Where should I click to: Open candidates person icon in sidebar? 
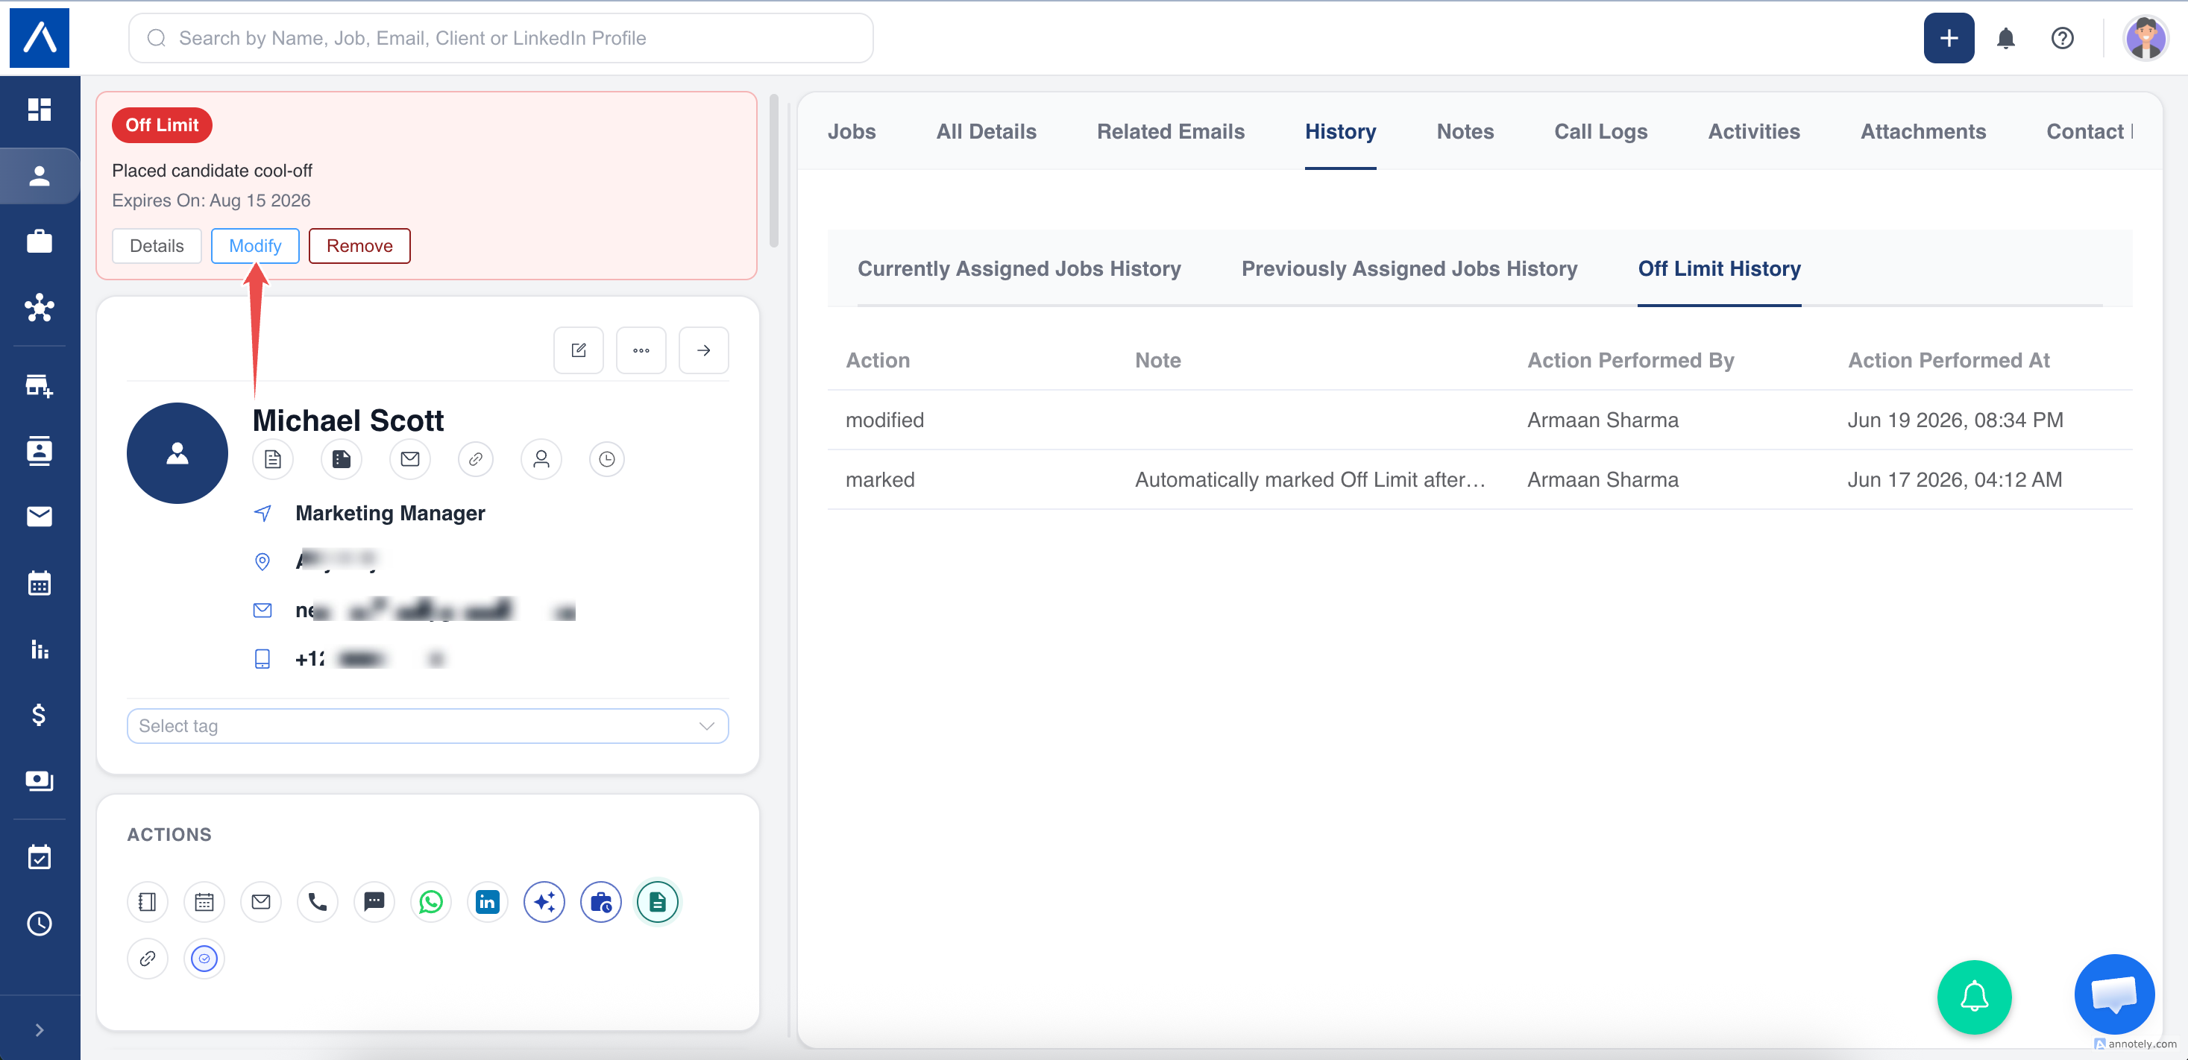click(x=39, y=176)
